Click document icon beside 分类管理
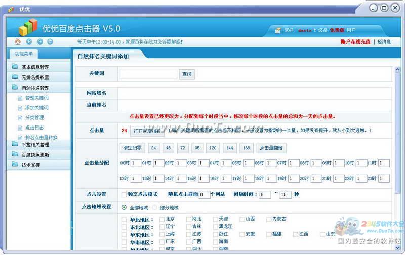405x255 pixels. 20,118
